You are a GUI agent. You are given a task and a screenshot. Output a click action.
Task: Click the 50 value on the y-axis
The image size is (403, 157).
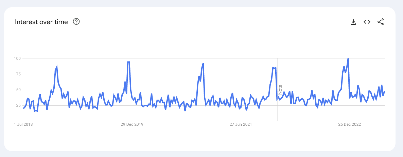(18, 90)
